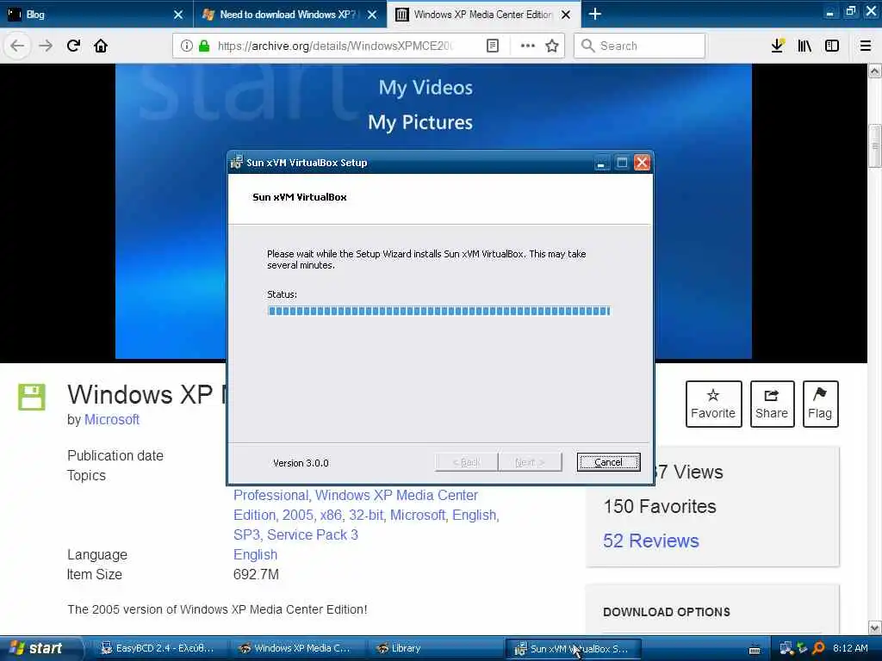Open the Windows Start menu

[x=40, y=648]
